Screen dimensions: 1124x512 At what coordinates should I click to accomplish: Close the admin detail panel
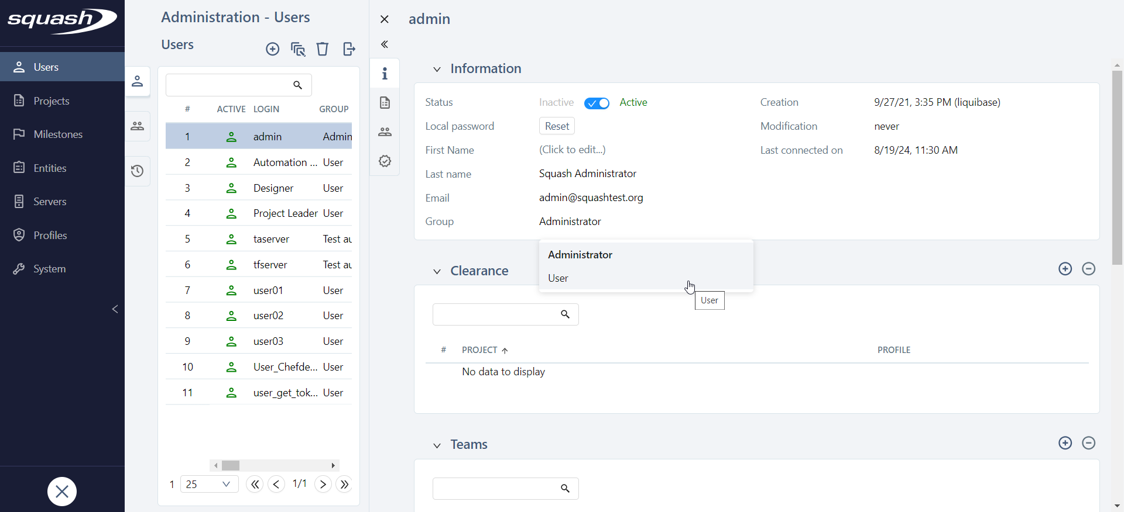[385, 19]
